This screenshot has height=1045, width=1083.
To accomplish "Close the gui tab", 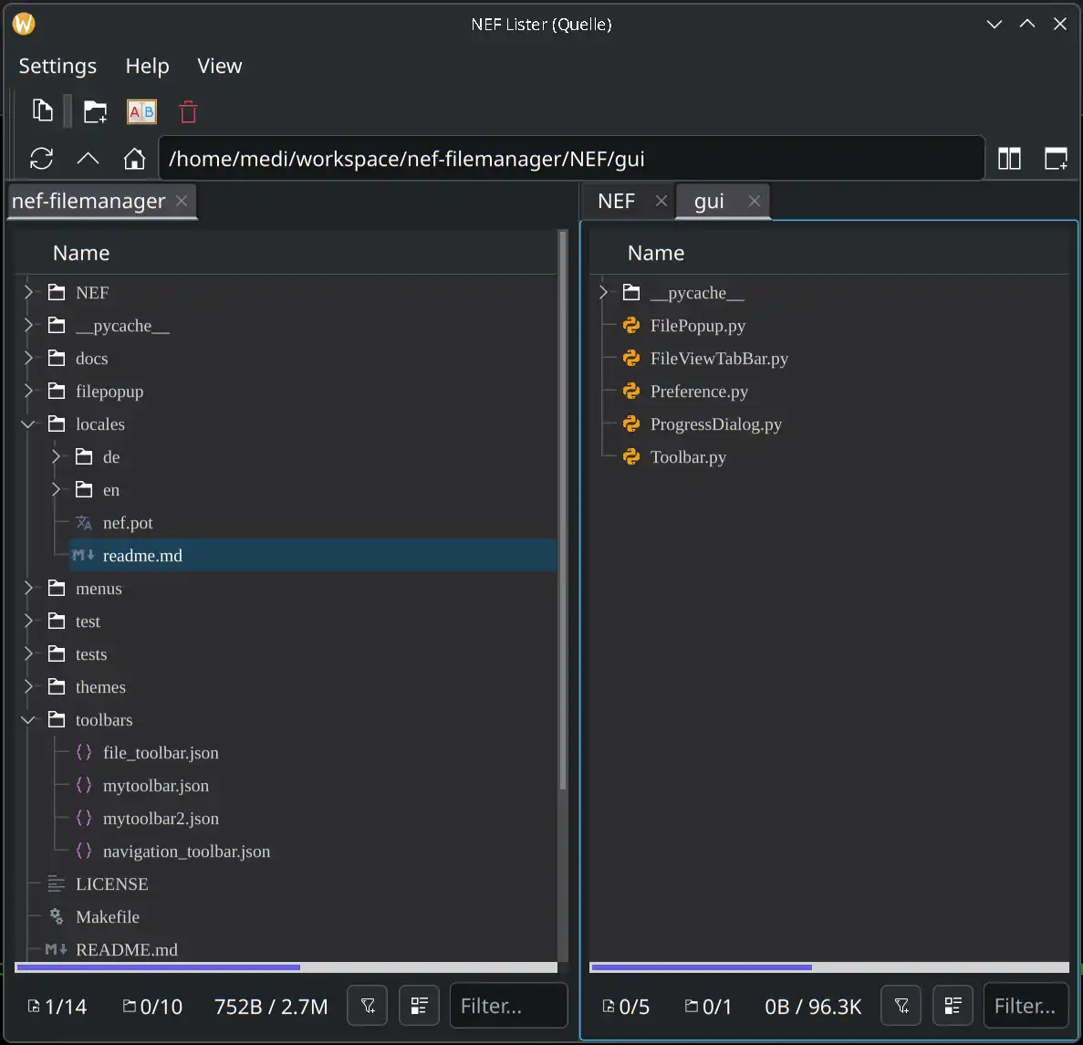I will pyautogui.click(x=754, y=201).
